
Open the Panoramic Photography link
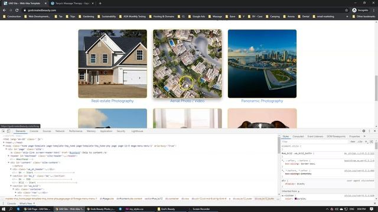(262, 101)
